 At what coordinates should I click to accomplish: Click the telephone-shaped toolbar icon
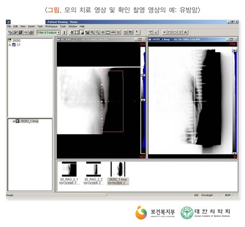coord(113,32)
